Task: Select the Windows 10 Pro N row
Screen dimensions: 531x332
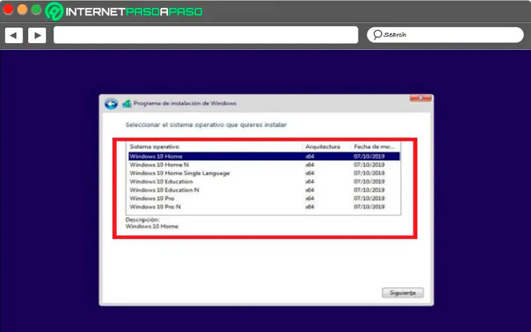Action: 264,207
